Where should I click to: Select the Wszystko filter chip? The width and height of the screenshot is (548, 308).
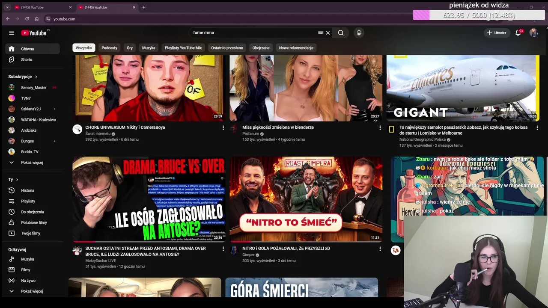pyautogui.click(x=83, y=48)
